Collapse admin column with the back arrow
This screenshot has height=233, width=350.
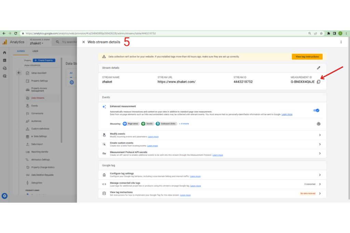coord(19,73)
